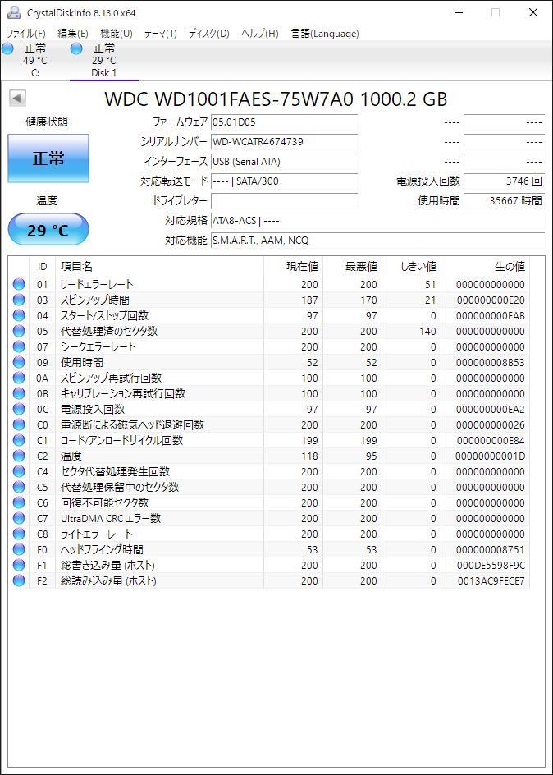Click the power-on count field 3746 回
553x775 pixels.
pyautogui.click(x=504, y=181)
